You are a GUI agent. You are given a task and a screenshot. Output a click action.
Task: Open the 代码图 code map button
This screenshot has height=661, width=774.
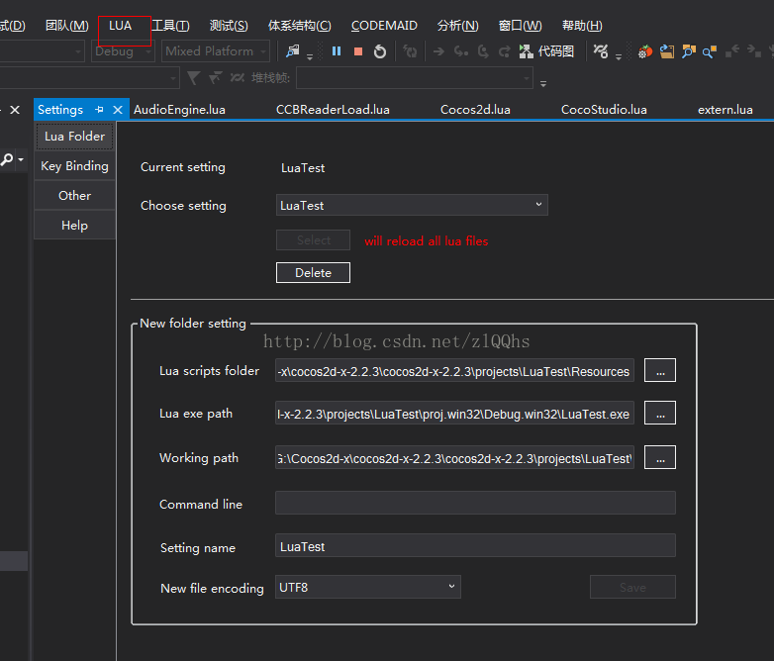(546, 51)
